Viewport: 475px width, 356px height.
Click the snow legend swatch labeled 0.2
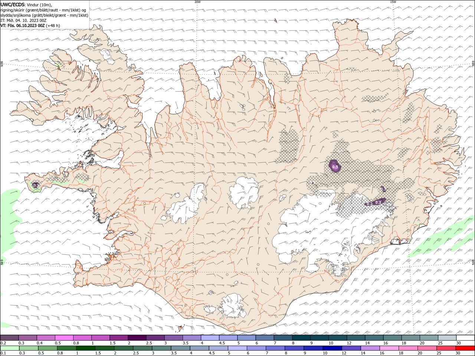[x=9, y=338]
